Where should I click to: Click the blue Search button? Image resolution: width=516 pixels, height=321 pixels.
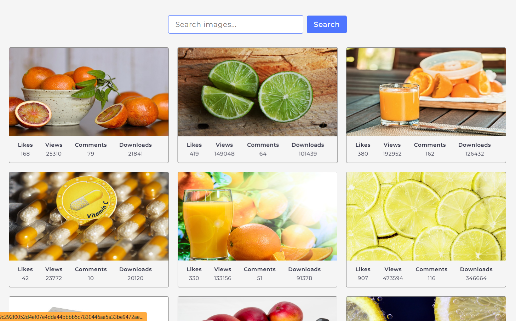point(327,24)
